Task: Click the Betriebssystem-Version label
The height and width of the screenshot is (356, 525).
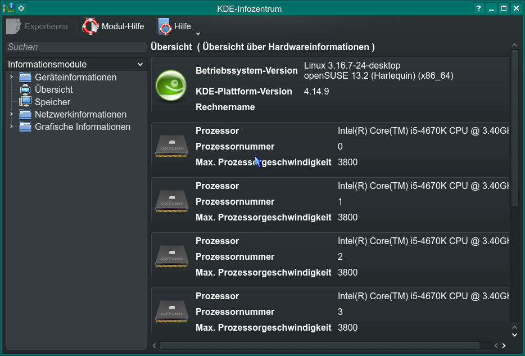Action: [x=246, y=71]
